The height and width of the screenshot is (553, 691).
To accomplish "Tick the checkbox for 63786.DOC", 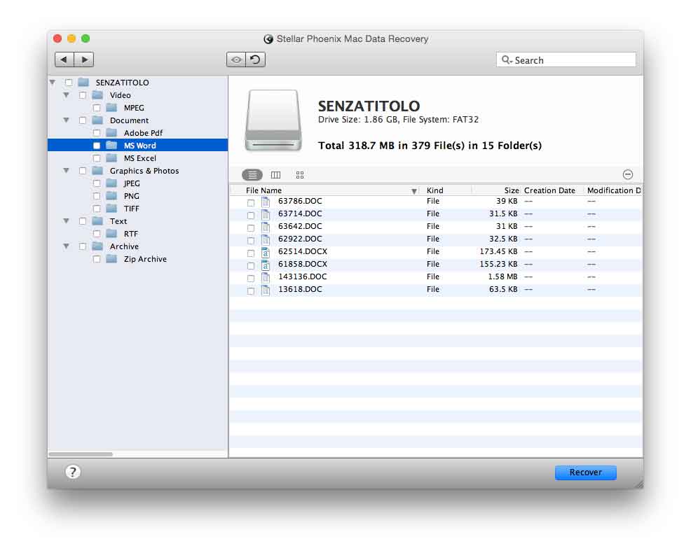I will (x=251, y=202).
